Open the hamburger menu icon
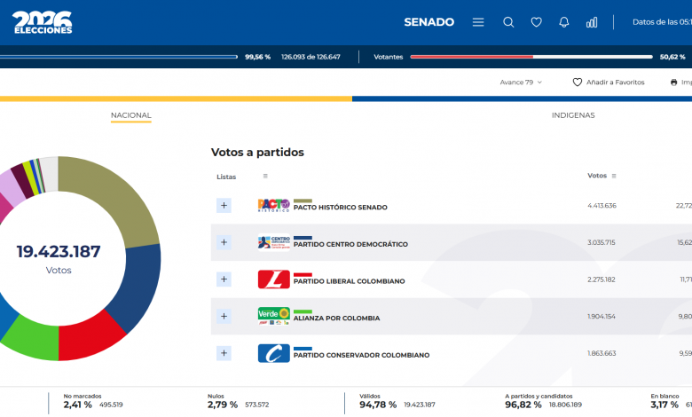This screenshot has height=417, width=692. tap(478, 22)
